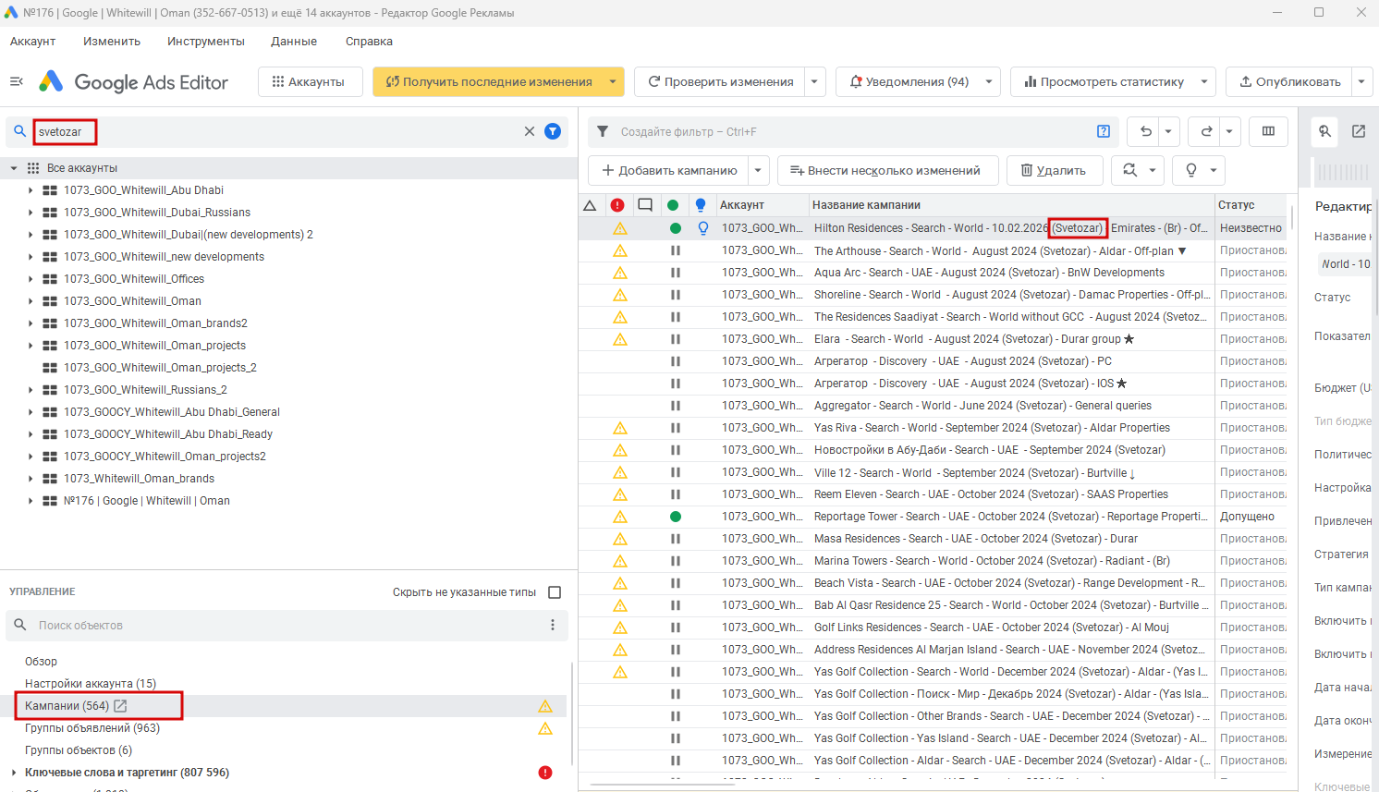
Task: Open the Инструменты menu
Action: point(205,42)
